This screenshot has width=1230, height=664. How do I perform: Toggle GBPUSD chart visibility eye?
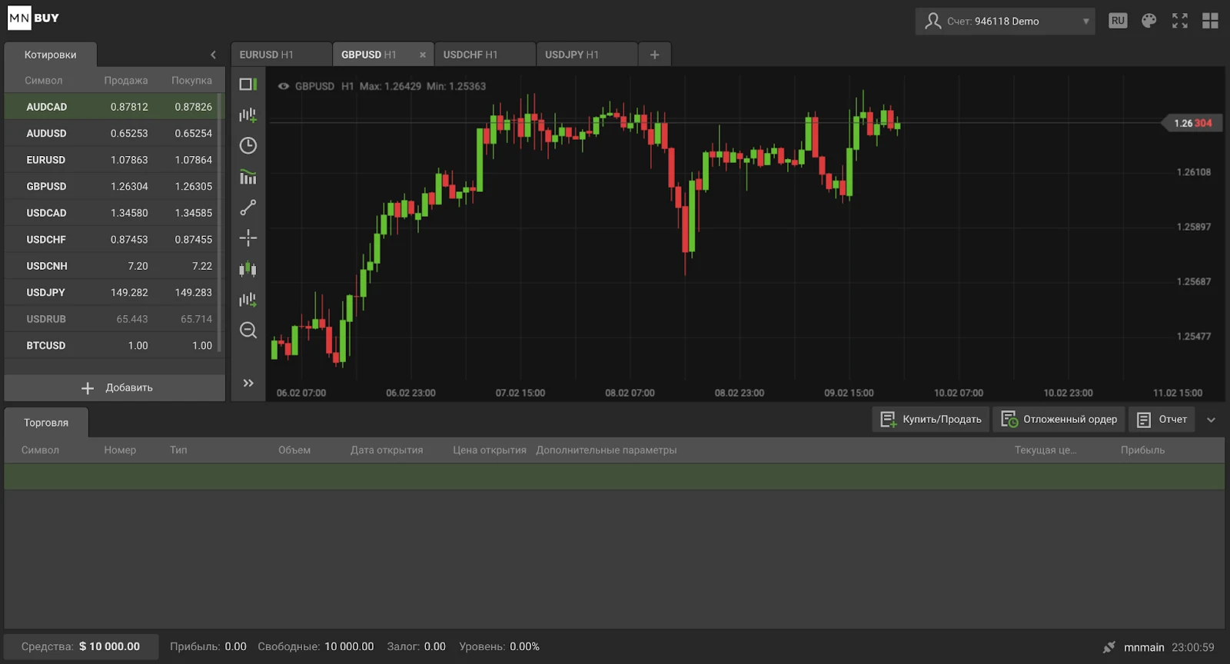pos(284,86)
